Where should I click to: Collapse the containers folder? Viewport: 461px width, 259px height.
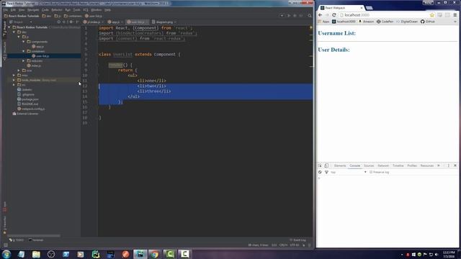pyautogui.click(x=24, y=51)
